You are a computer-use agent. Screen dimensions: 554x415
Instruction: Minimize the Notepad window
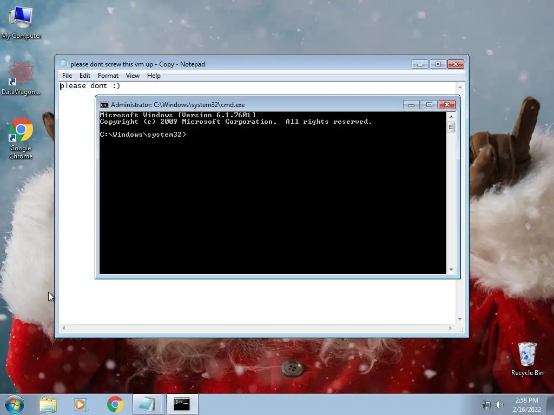pos(420,64)
